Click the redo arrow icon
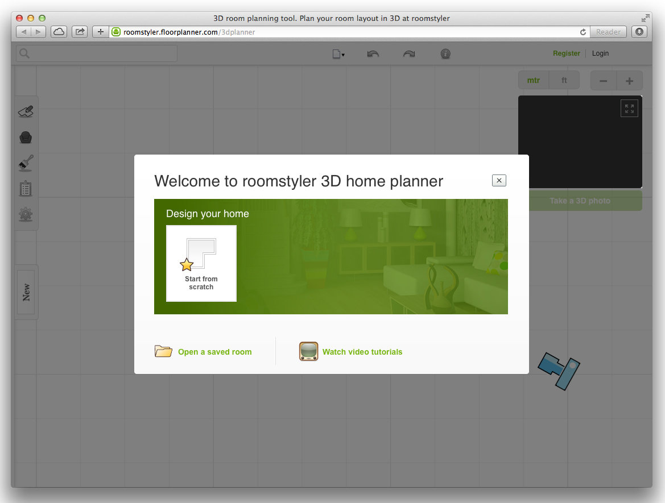Viewport: 665px width, 503px height. (x=409, y=54)
